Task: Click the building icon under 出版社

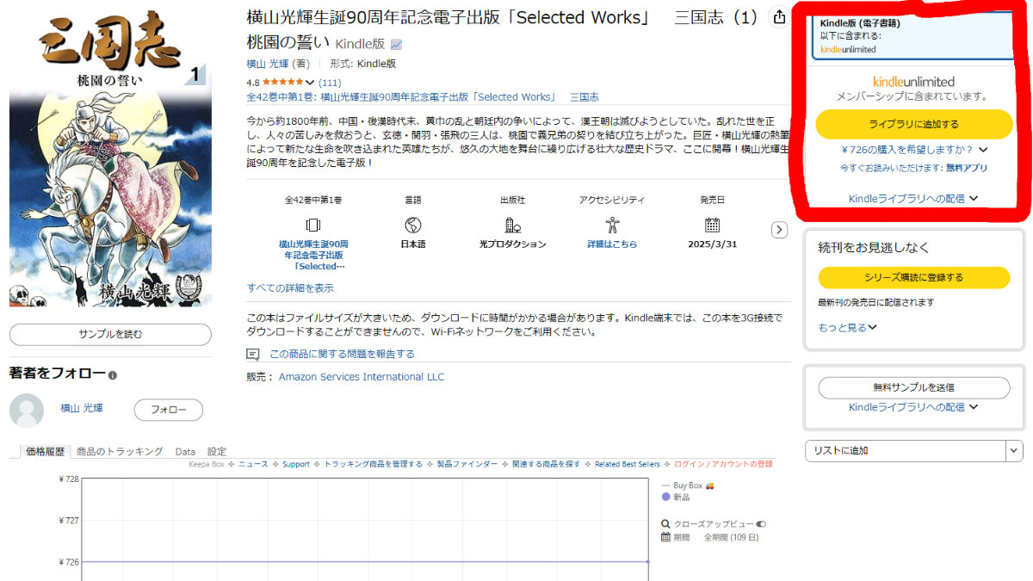Action: (512, 226)
